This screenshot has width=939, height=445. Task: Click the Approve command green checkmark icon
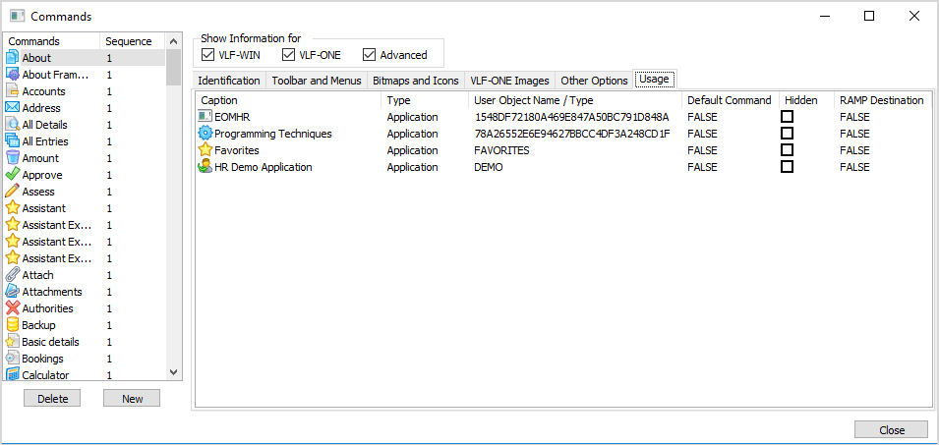click(13, 175)
